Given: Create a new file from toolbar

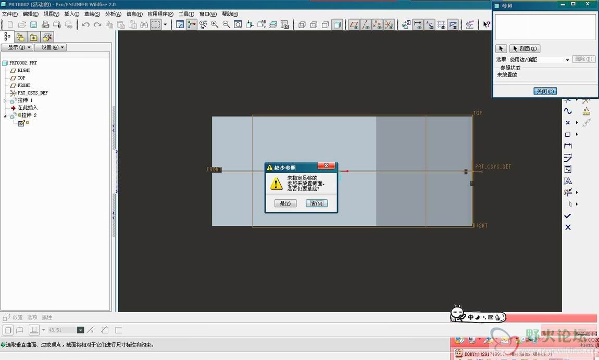Looking at the screenshot, I should coord(10,24).
